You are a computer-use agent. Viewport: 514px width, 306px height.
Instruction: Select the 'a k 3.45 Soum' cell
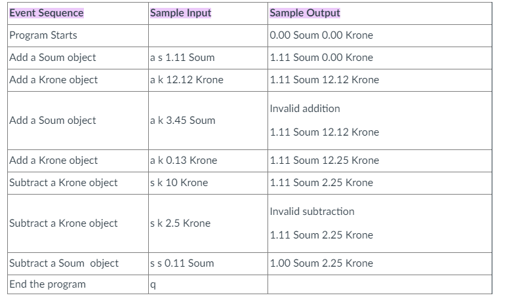(x=182, y=120)
